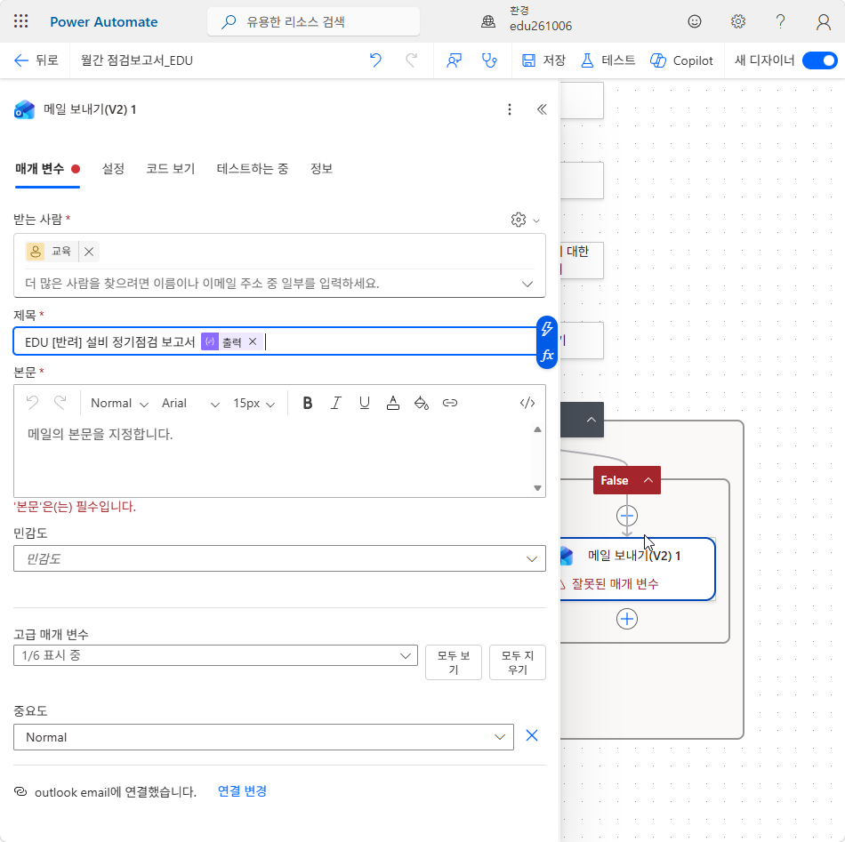Go back with the 뒤로 button
The image size is (845, 842).
[x=36, y=60]
